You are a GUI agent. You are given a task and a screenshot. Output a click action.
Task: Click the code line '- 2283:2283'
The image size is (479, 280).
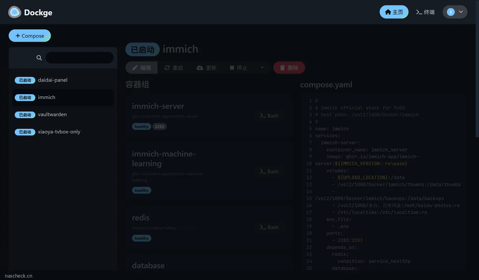coord(347,240)
